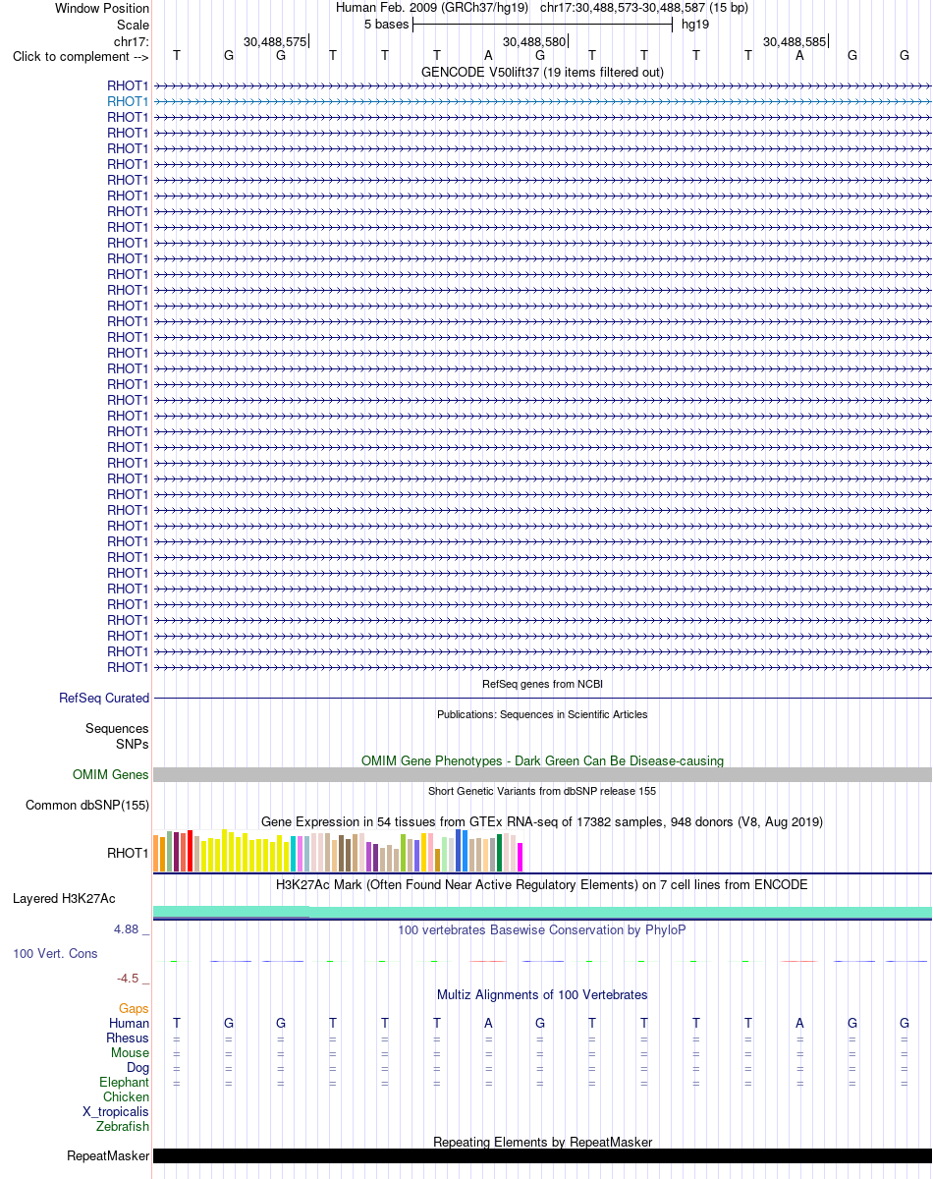Click hg19 label beside the scale bar
Screen dimensions: 933x1179
[695, 25]
